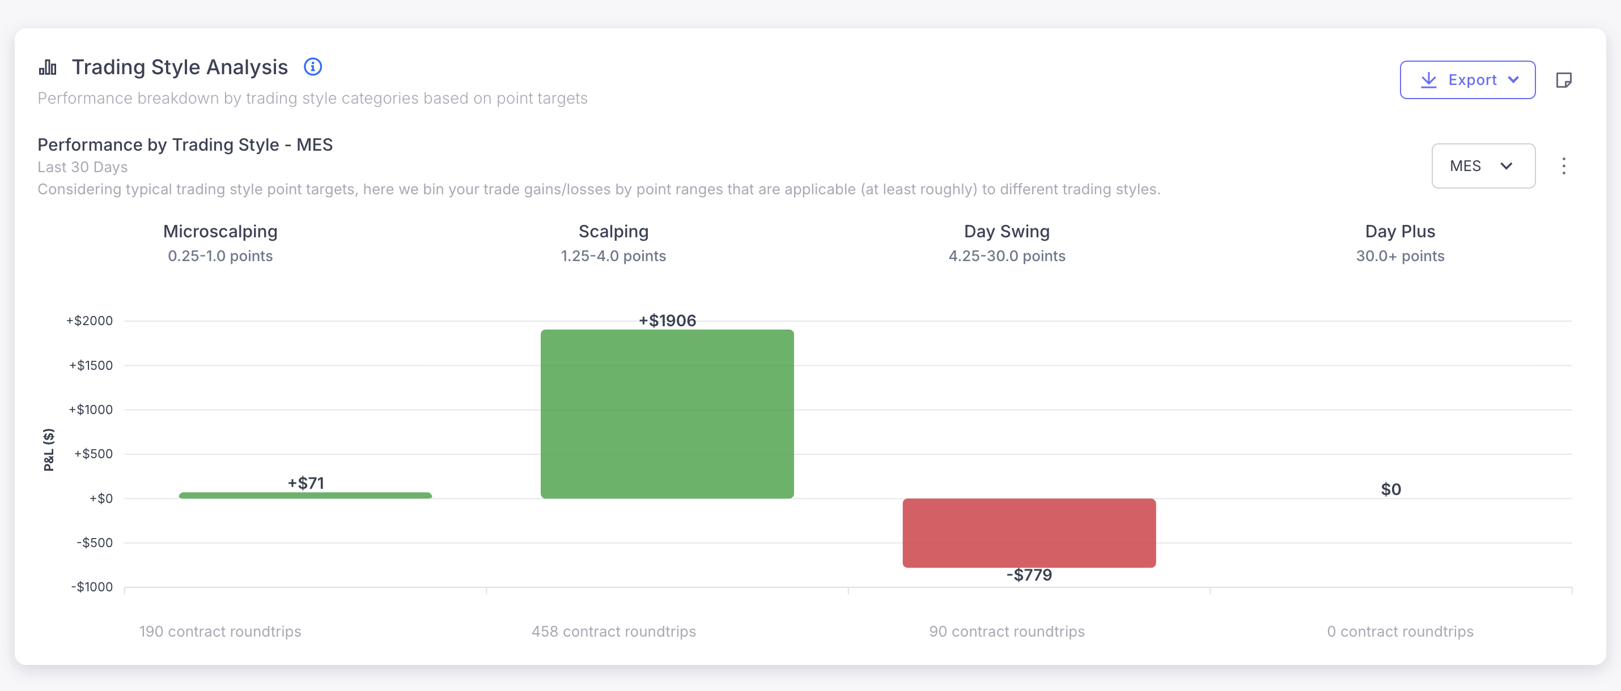
Task: Click the +$1906 value label
Action: [x=667, y=321]
